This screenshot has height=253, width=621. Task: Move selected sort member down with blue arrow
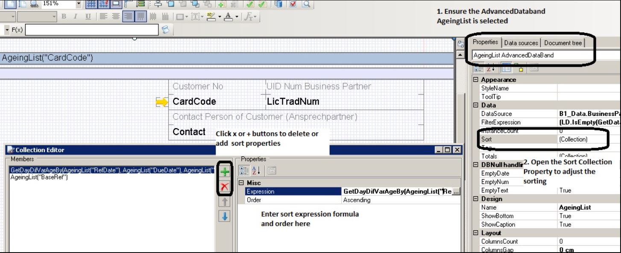coord(225,216)
